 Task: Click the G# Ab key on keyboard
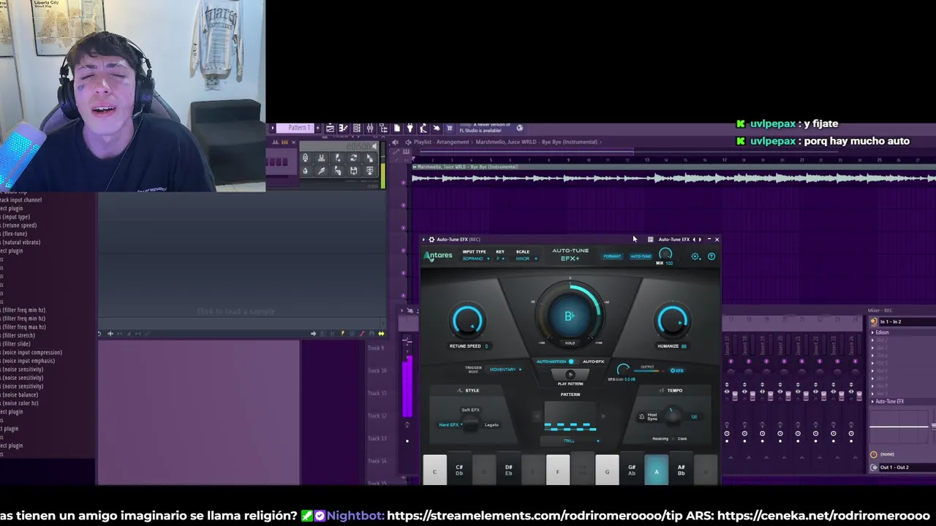(632, 470)
